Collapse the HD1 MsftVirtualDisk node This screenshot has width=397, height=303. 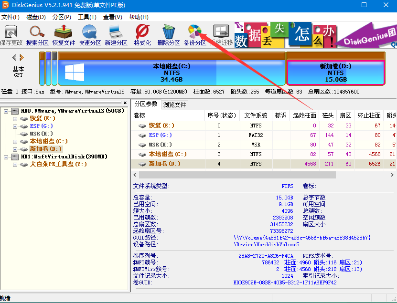[x=6, y=157]
